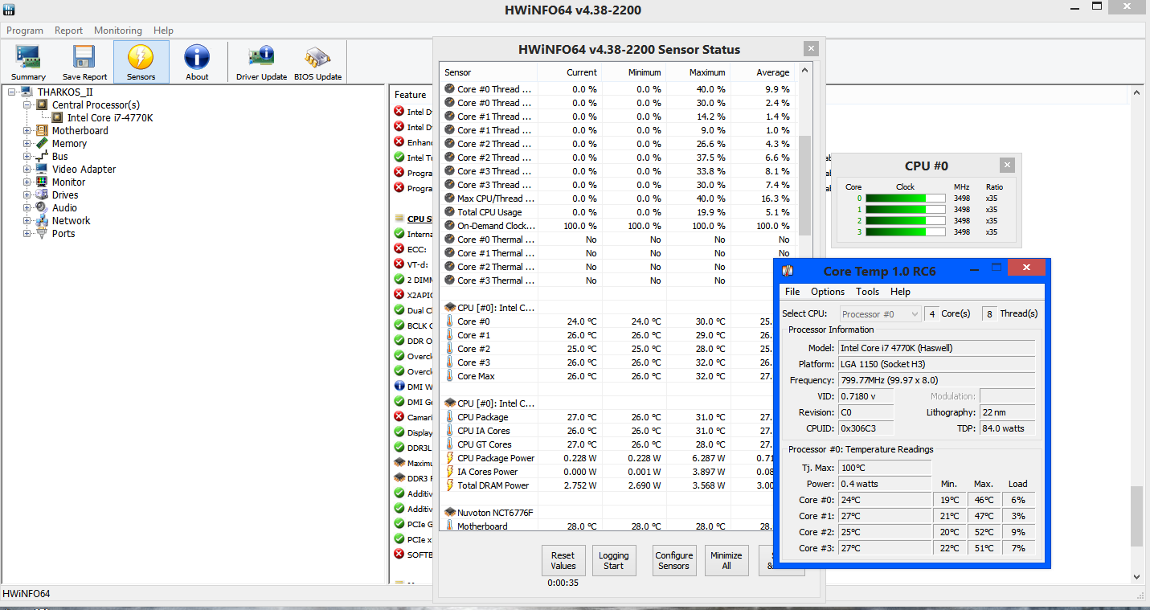Click the Drives tree icon
Viewport: 1150px width, 610px height.
(42, 194)
